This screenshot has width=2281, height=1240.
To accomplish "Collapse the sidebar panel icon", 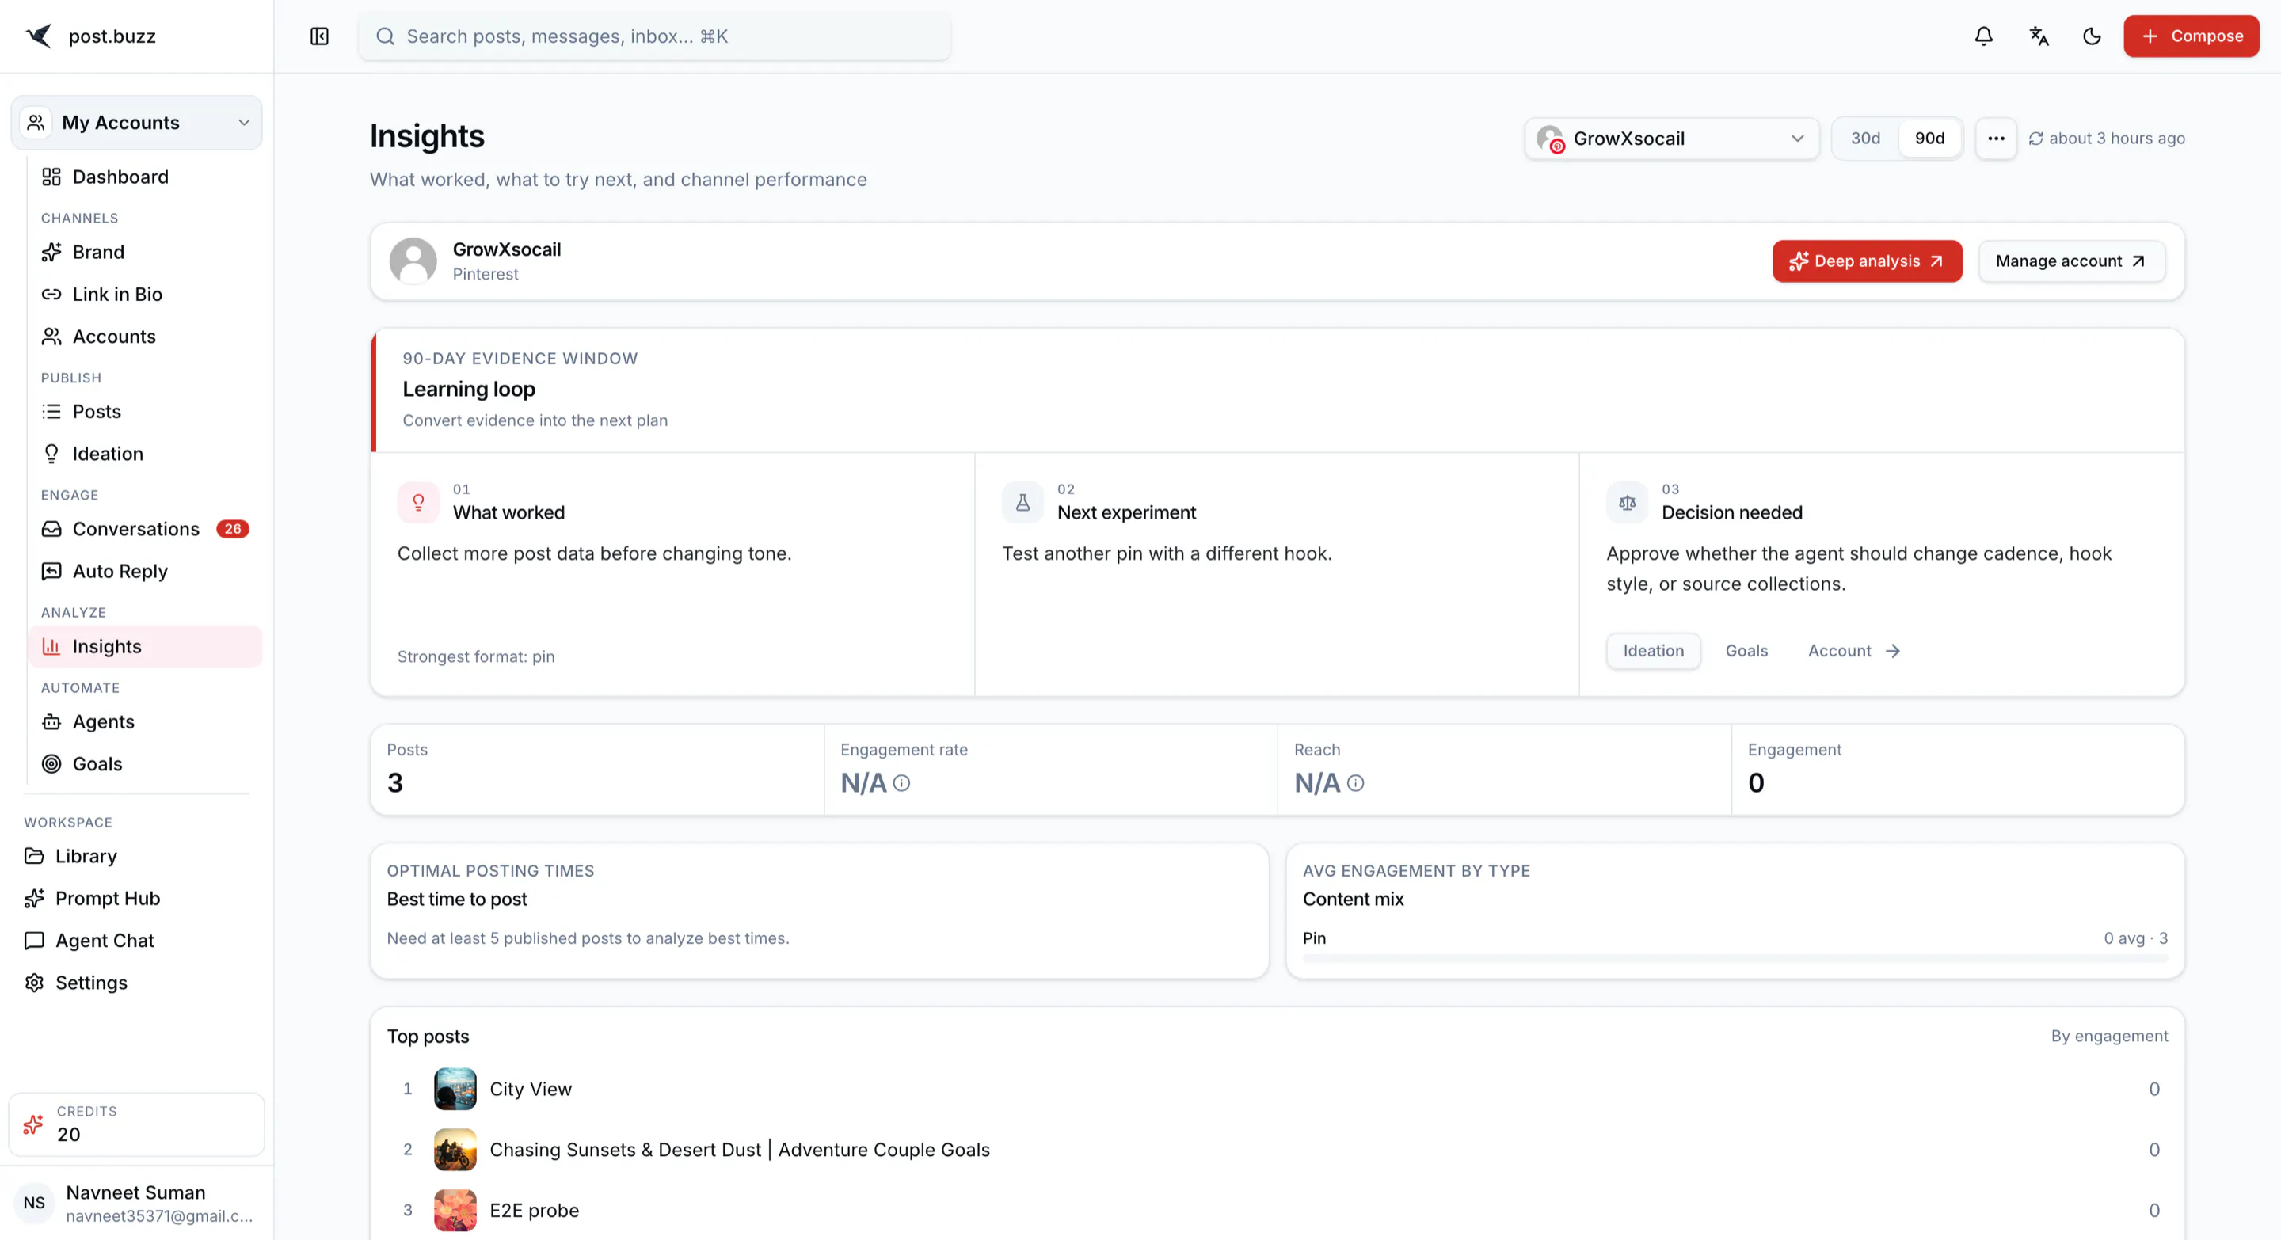I will pyautogui.click(x=320, y=36).
